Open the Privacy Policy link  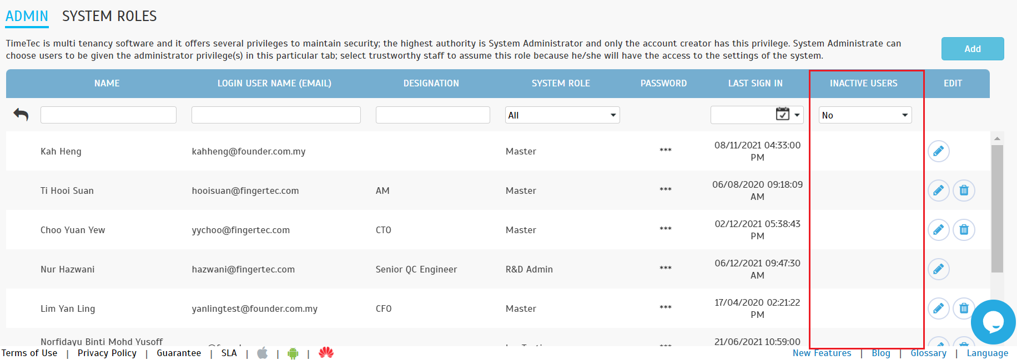click(107, 353)
